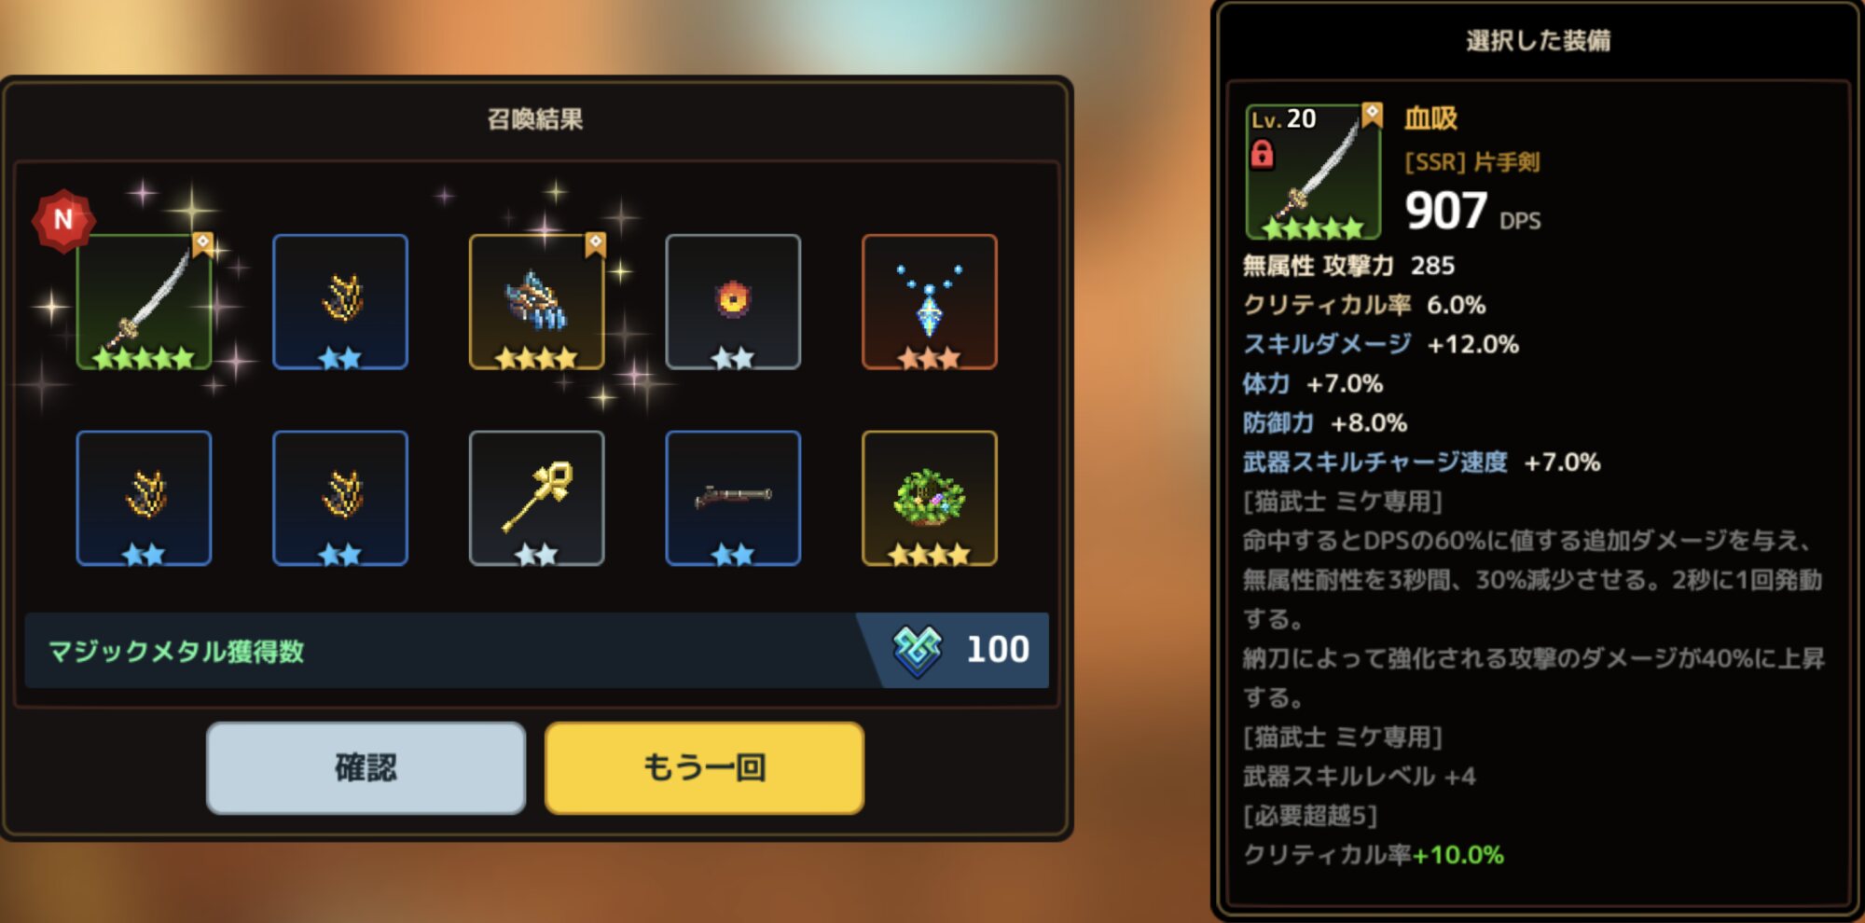Click the Lv.20 血吸 weapon thumbnail

1314,172
